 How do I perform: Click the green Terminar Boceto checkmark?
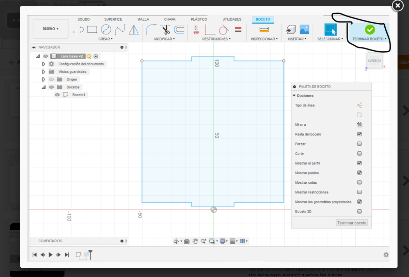click(x=370, y=30)
